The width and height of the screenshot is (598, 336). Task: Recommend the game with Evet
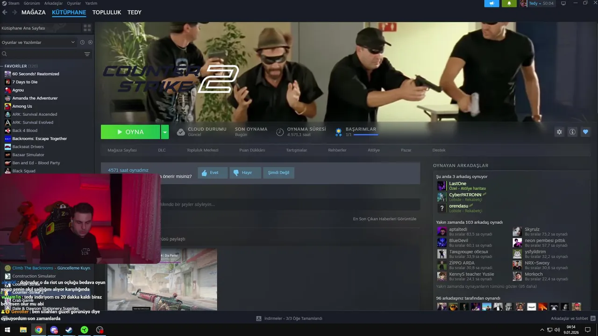(213, 173)
